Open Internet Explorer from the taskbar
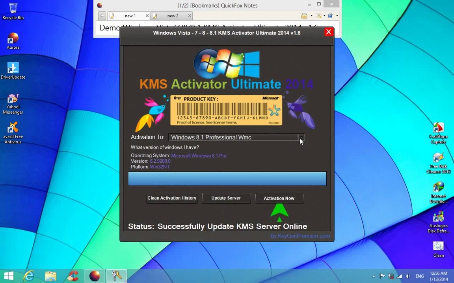454x283 pixels. (29, 276)
